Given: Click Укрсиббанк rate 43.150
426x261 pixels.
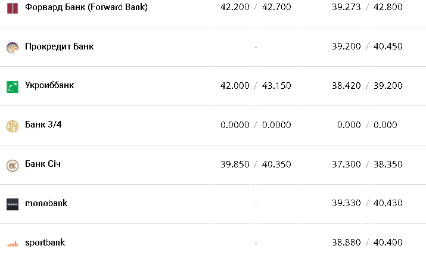Looking at the screenshot, I should 276,86.
